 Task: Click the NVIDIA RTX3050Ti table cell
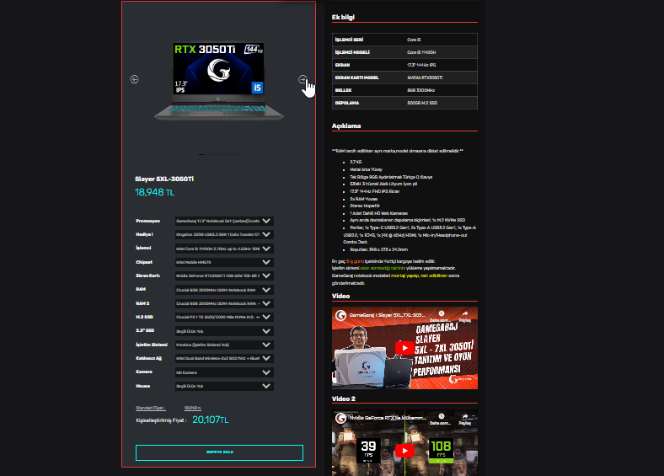click(x=425, y=78)
